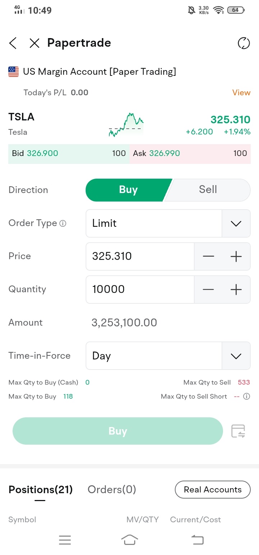The width and height of the screenshot is (259, 555).
Task: Edit the Quantity field showing 10000
Action: (140, 289)
